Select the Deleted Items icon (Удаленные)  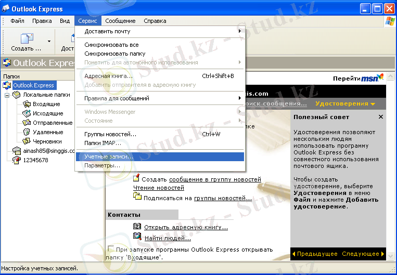tap(27, 132)
